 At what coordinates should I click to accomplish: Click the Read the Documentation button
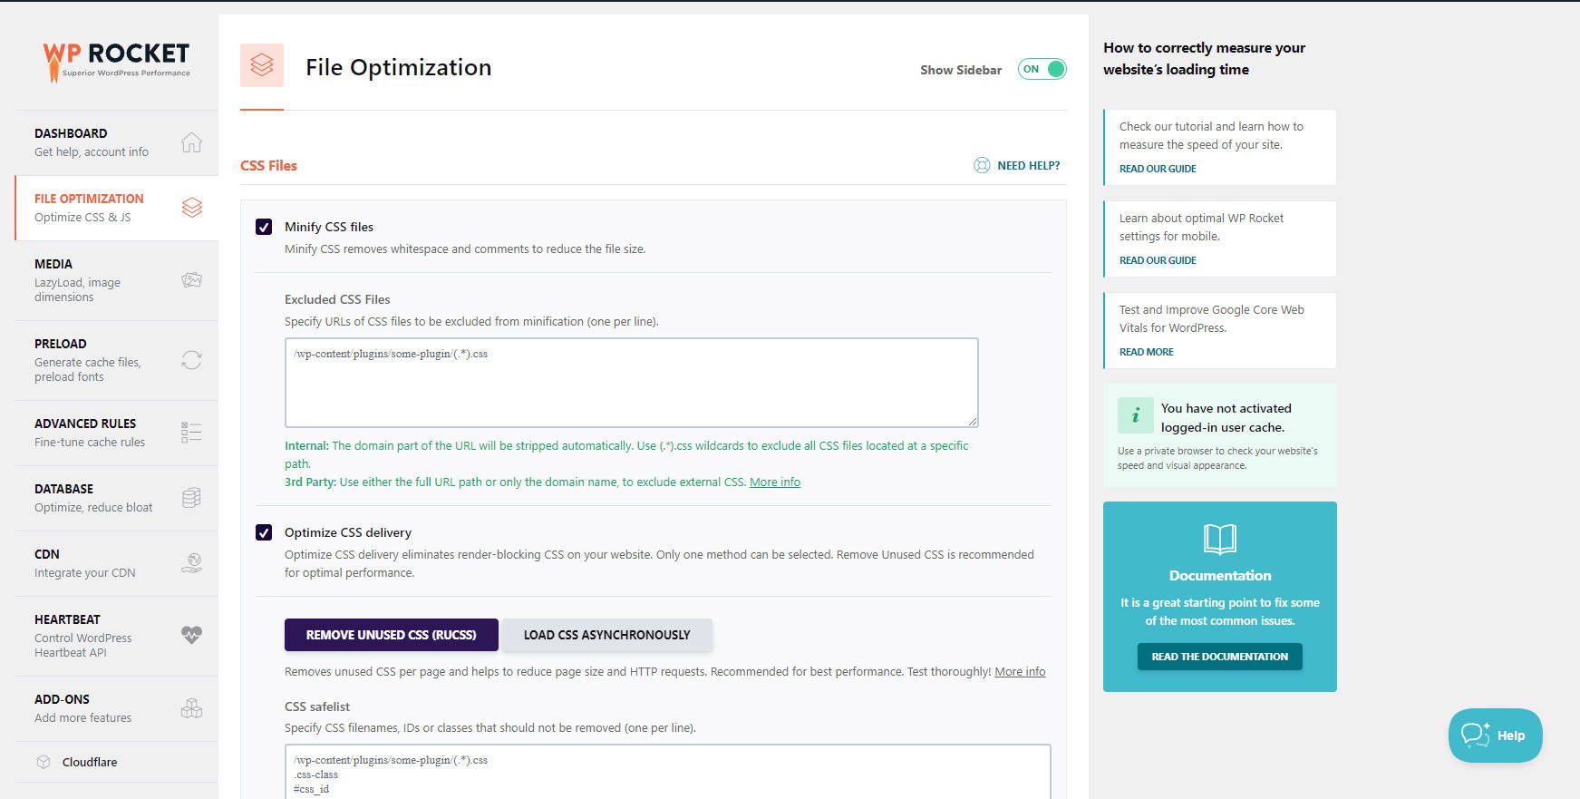(1220, 657)
